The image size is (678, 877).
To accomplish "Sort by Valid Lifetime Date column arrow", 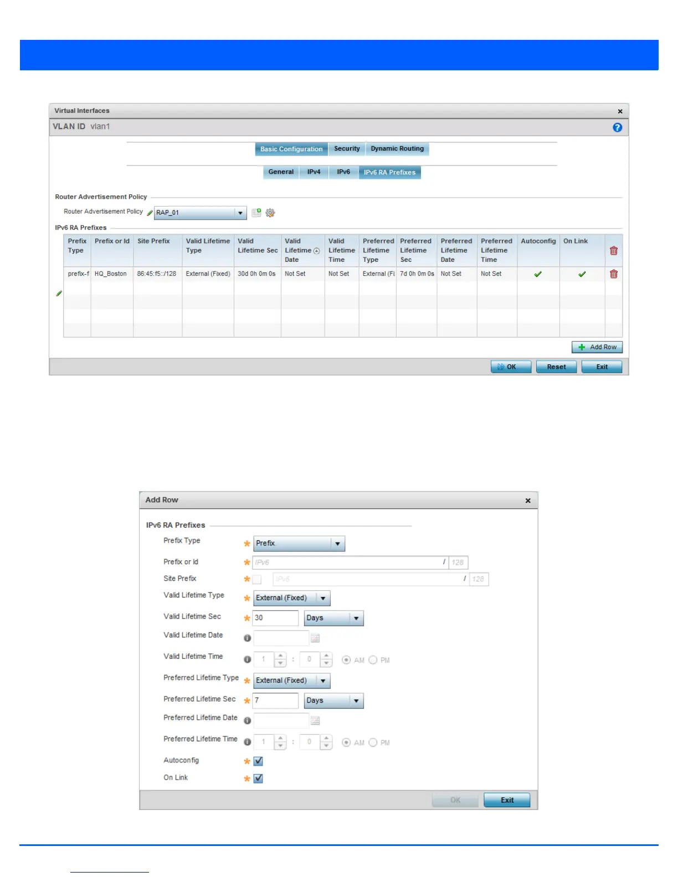I will coord(317,251).
